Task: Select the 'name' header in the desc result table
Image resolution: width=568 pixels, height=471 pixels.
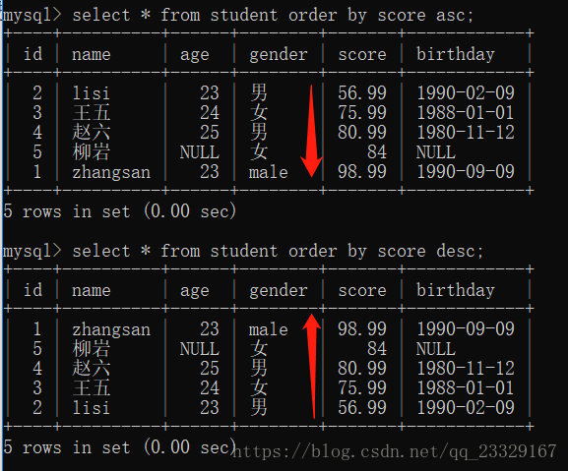Action: (92, 291)
